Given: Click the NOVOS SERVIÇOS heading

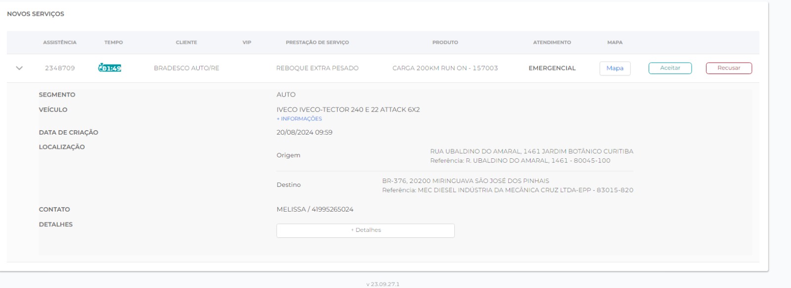Looking at the screenshot, I should tap(36, 14).
